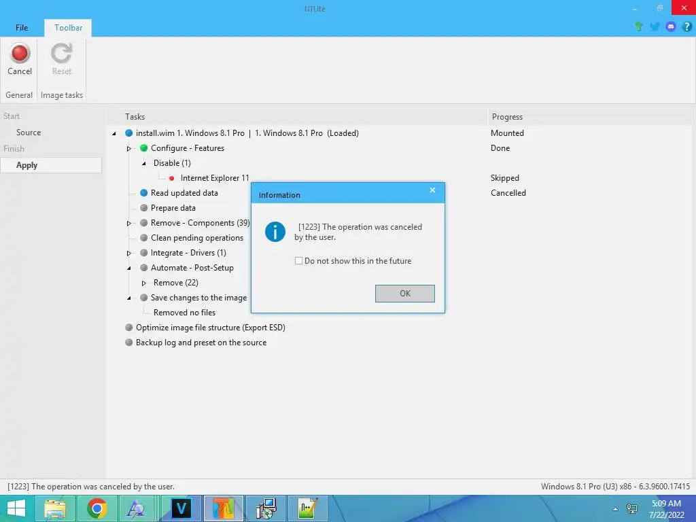This screenshot has width=696, height=522.
Task: Click operation canceled status bar message
Action: click(x=91, y=487)
